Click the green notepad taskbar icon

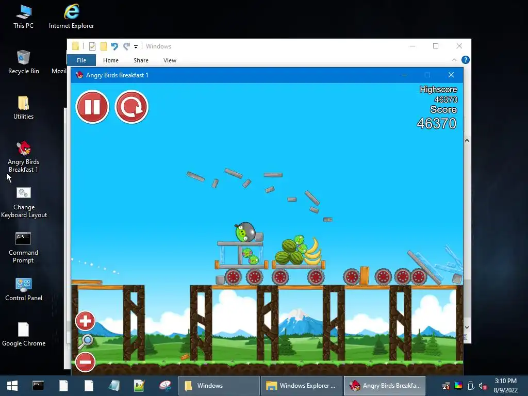[139, 386]
